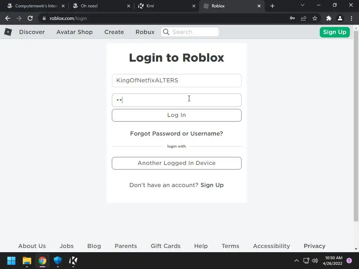Viewport: 359px width, 269px height.
Task: Open the Accessibility footer link
Action: click(272, 246)
